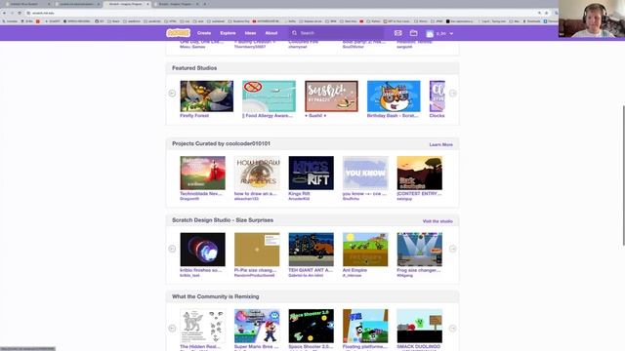625x351 pixels.
Task: Open the My Stuff folder icon
Action: point(414,33)
